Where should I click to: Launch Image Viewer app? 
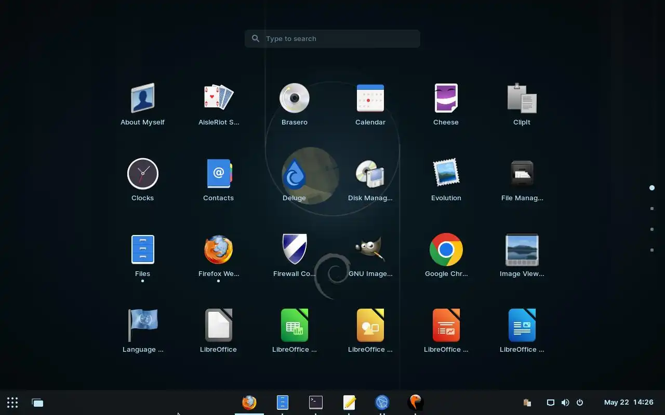(x=522, y=256)
